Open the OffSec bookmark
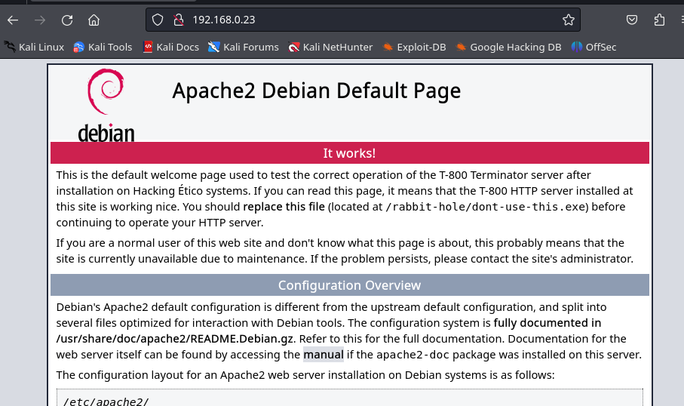Image resolution: width=684 pixels, height=406 pixels. [594, 47]
